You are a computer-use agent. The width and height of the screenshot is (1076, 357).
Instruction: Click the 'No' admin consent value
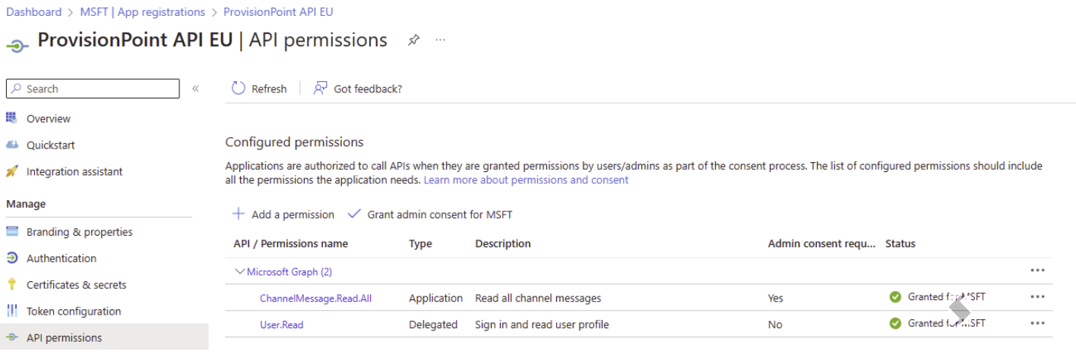(x=775, y=324)
